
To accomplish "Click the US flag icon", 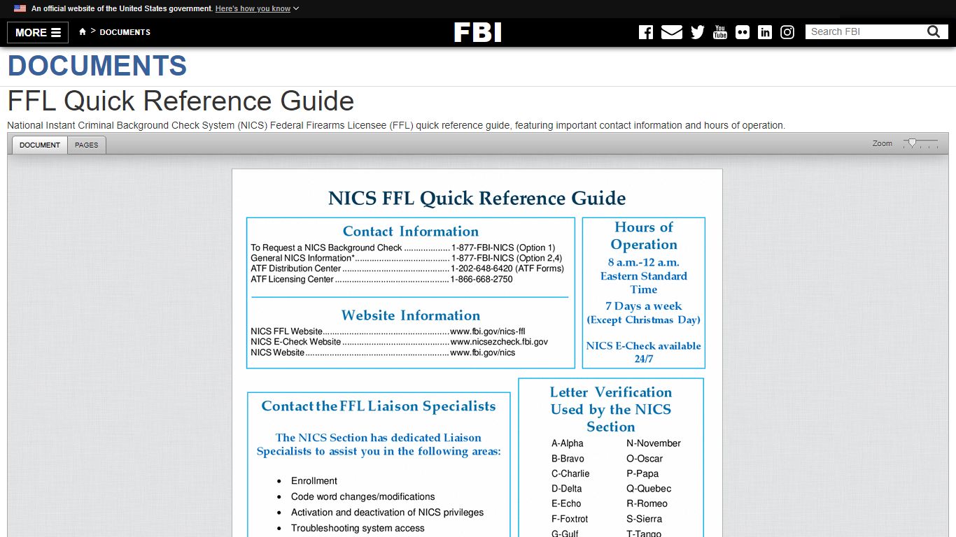I will click(20, 8).
